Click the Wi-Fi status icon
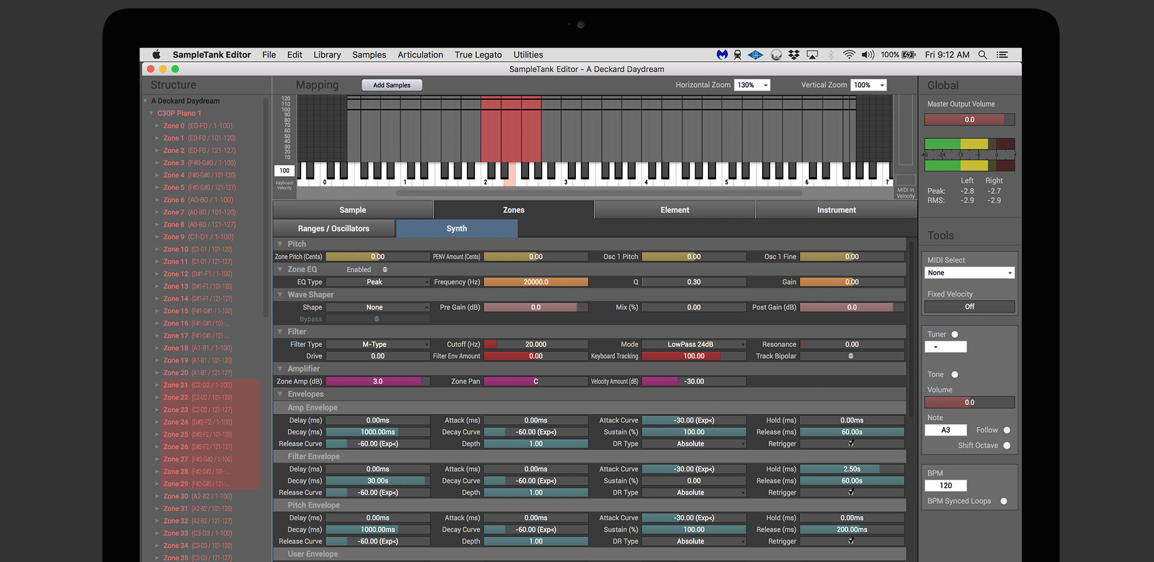1154x562 pixels. [x=849, y=54]
